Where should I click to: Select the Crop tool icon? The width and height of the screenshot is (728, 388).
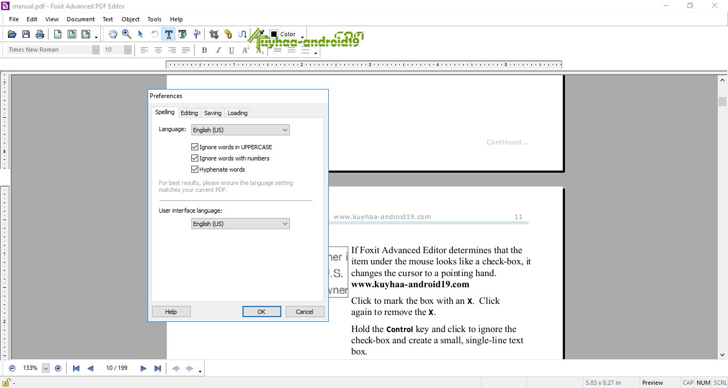coord(214,34)
